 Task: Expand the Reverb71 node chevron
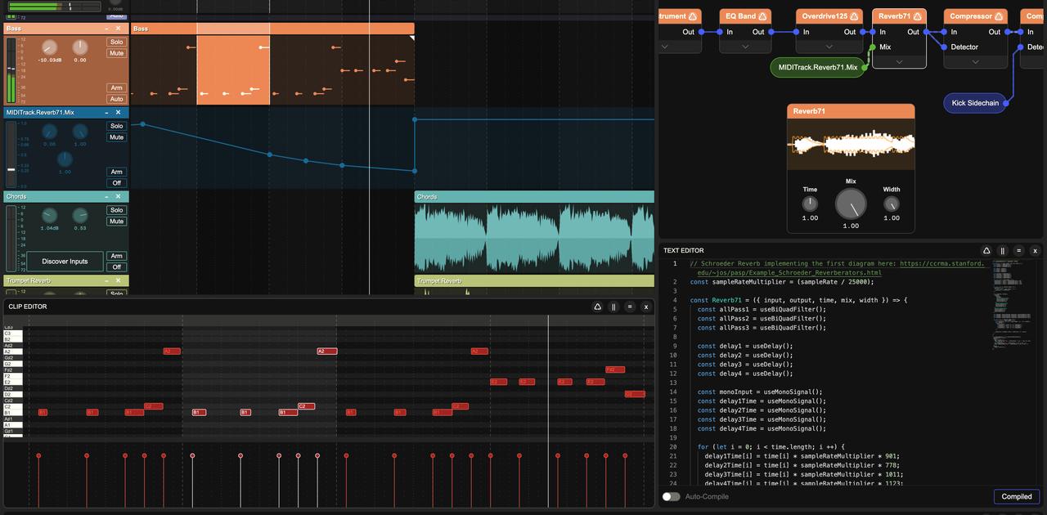coord(899,61)
